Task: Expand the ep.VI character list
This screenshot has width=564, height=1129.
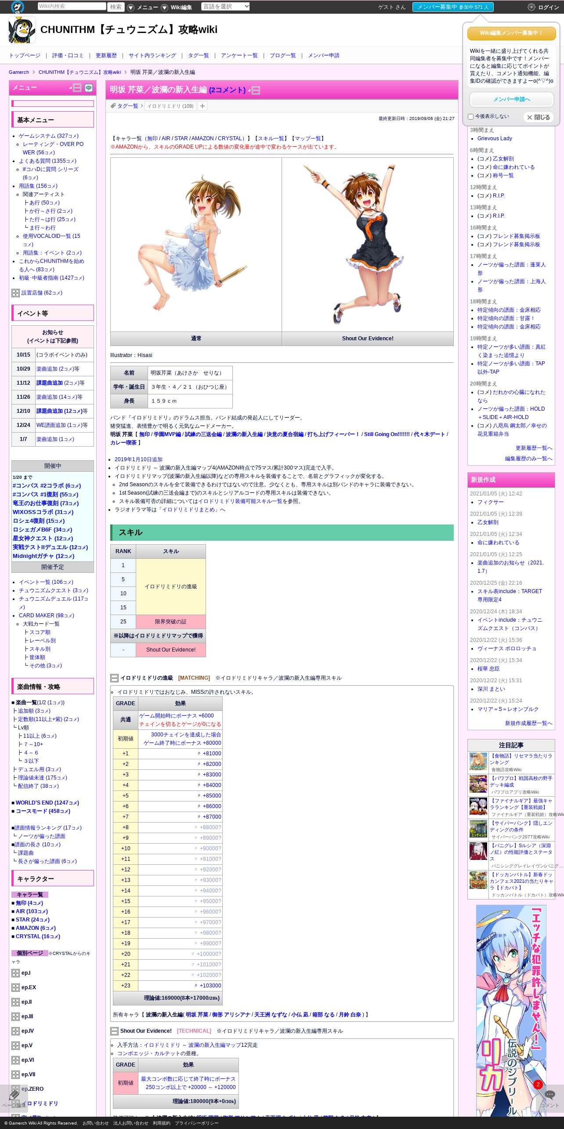Action: (15, 1060)
